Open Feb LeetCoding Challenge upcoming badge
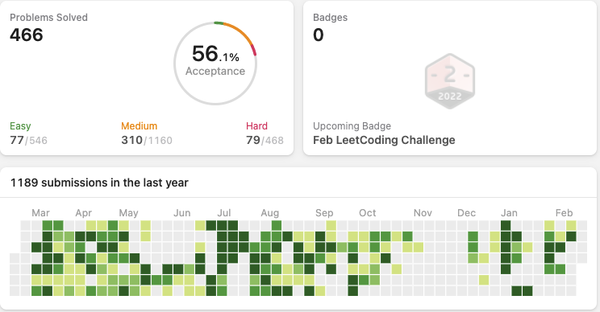Image resolution: width=600 pixels, height=312 pixels. (384, 140)
